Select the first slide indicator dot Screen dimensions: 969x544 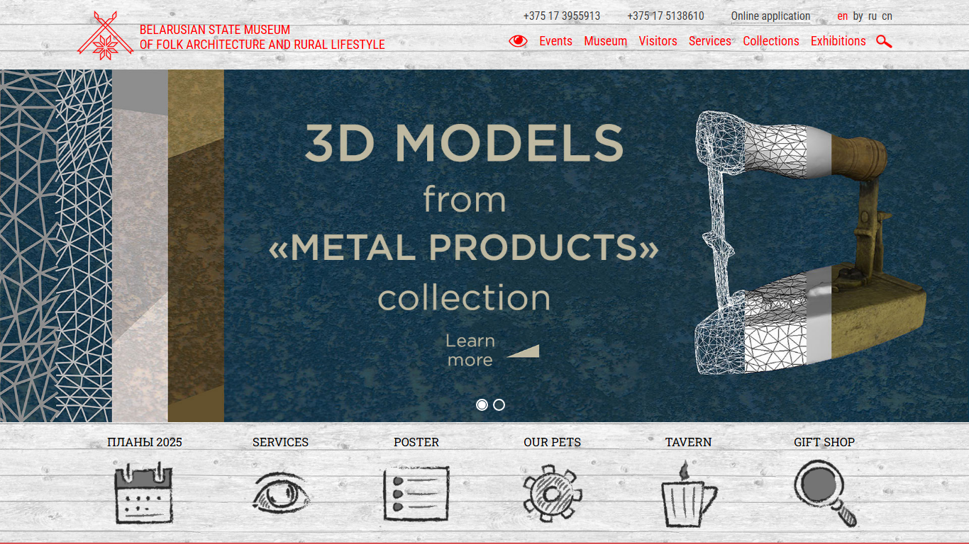(482, 404)
